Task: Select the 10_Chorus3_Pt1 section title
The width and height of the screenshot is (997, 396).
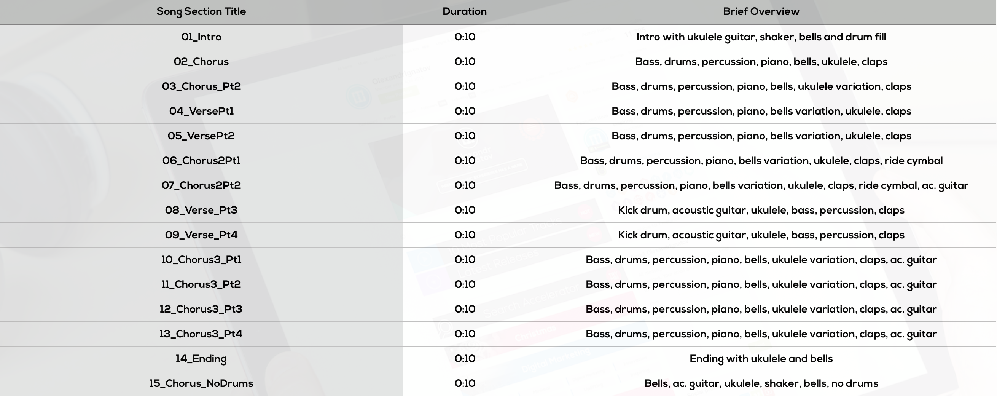Action: 201,260
